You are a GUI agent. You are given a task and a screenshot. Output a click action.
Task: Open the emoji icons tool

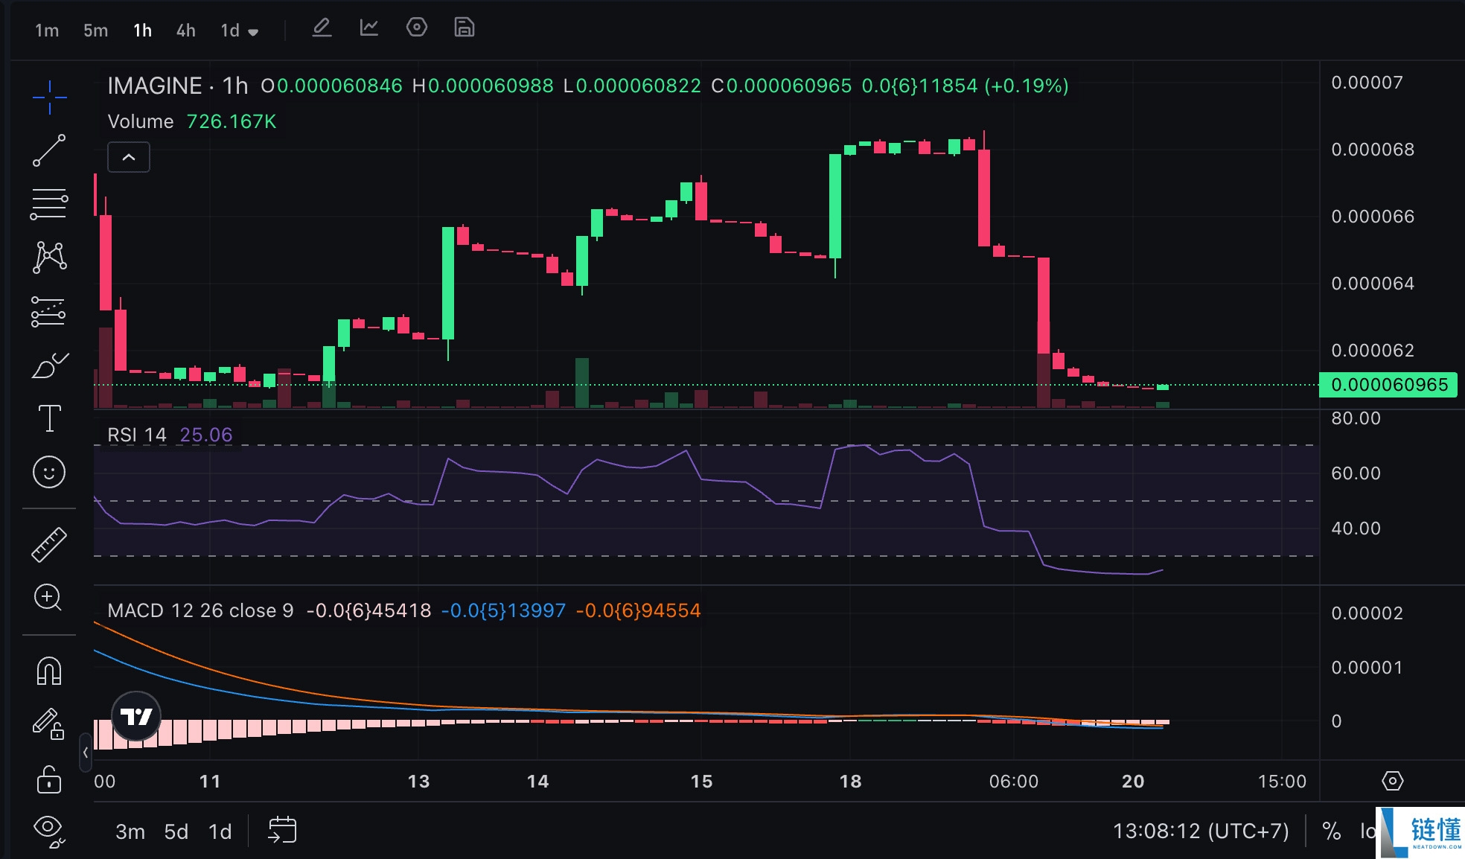point(49,472)
